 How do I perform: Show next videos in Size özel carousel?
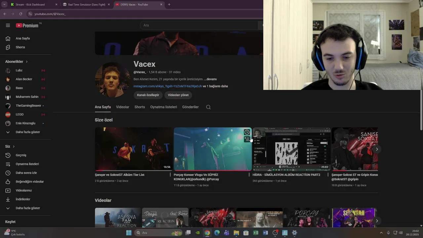(377, 149)
